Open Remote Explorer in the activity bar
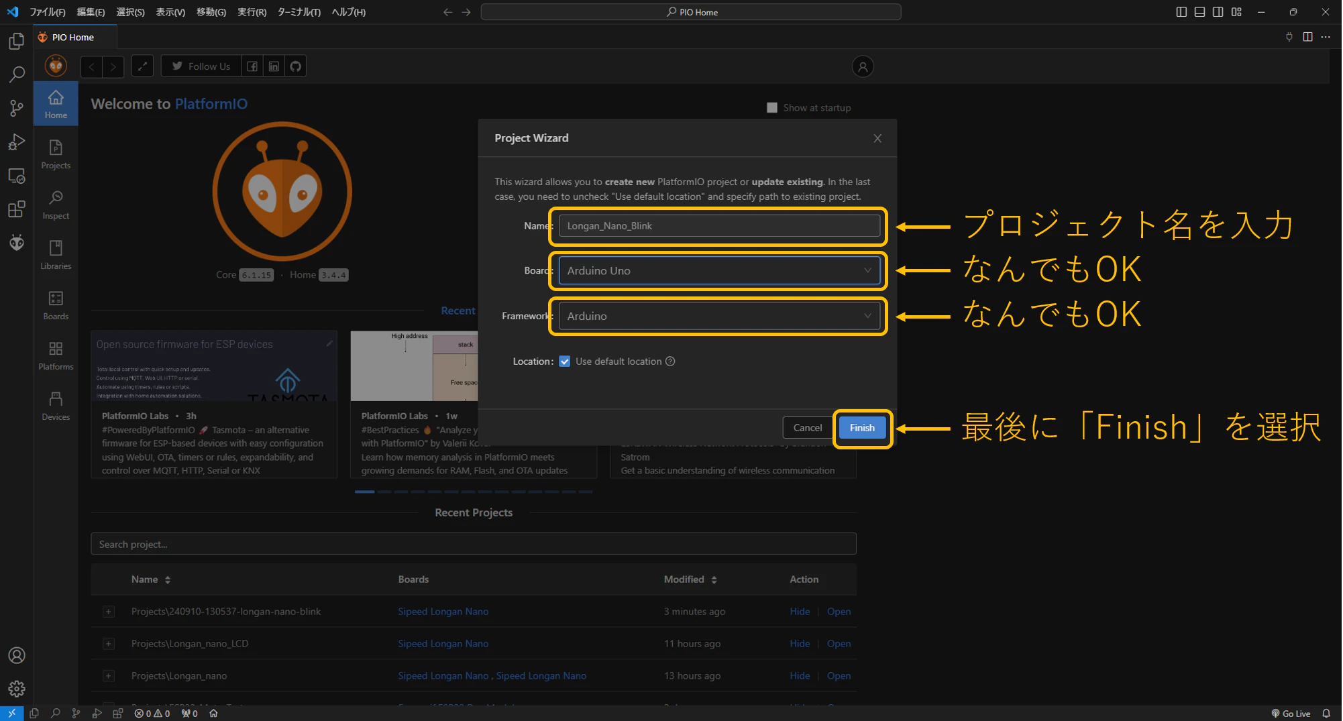This screenshot has height=721, width=1343. coord(17,176)
